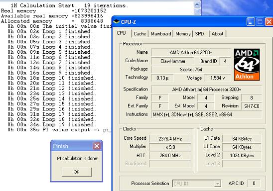The width and height of the screenshot is (273, 191).
Task: Click the Revision value SH7-C0
Action: pos(252,106)
